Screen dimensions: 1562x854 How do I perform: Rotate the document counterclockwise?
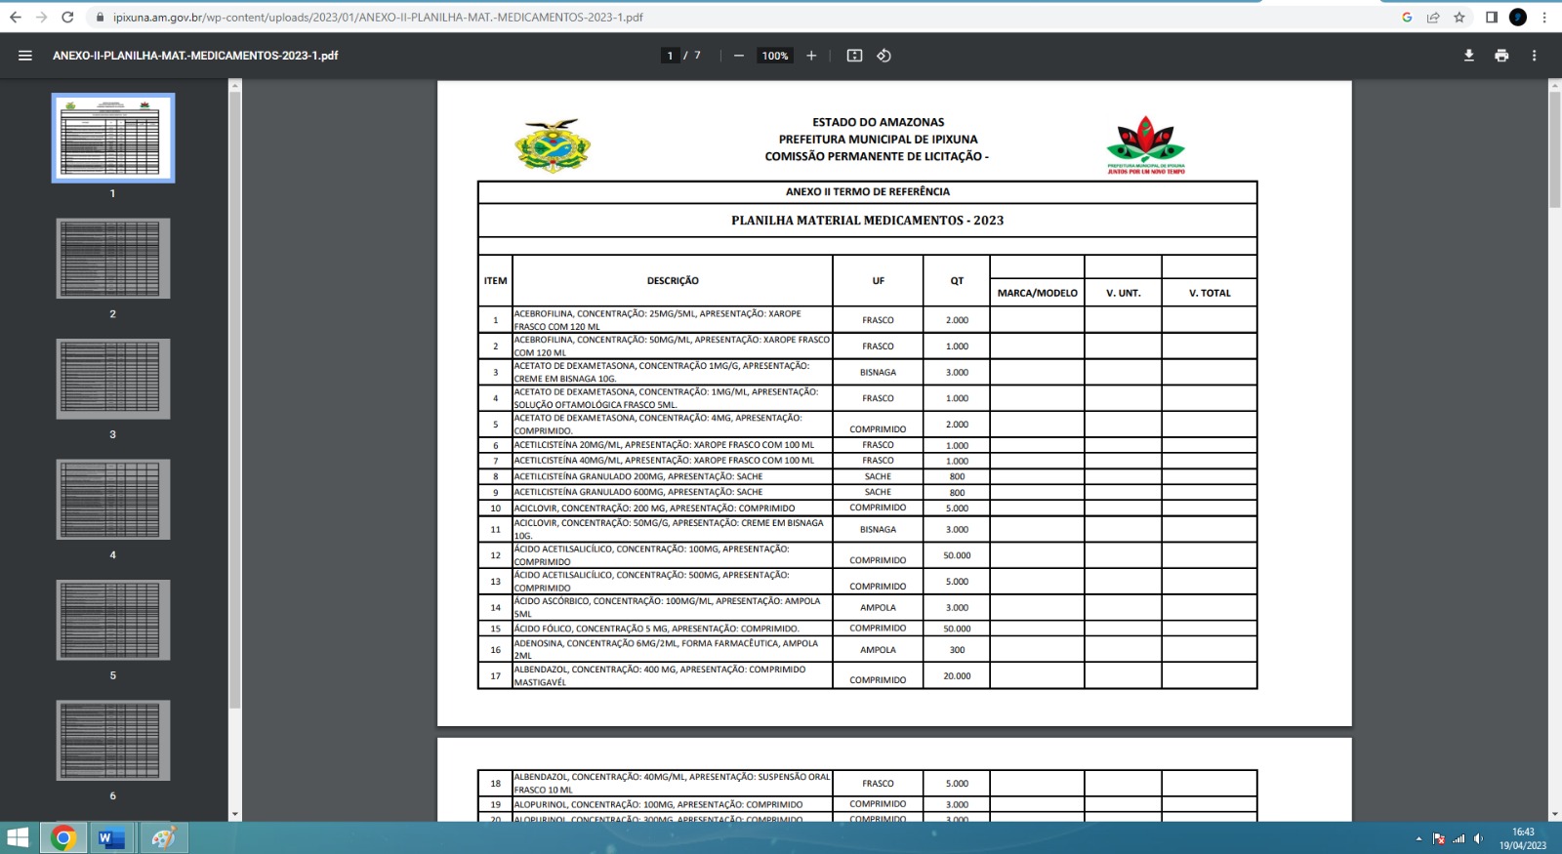pos(884,56)
